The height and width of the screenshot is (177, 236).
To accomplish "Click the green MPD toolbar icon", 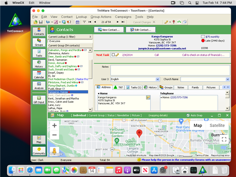I will (179, 22).
